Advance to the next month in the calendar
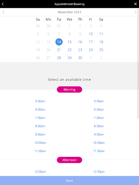139x185 pixels. tap(136, 12)
